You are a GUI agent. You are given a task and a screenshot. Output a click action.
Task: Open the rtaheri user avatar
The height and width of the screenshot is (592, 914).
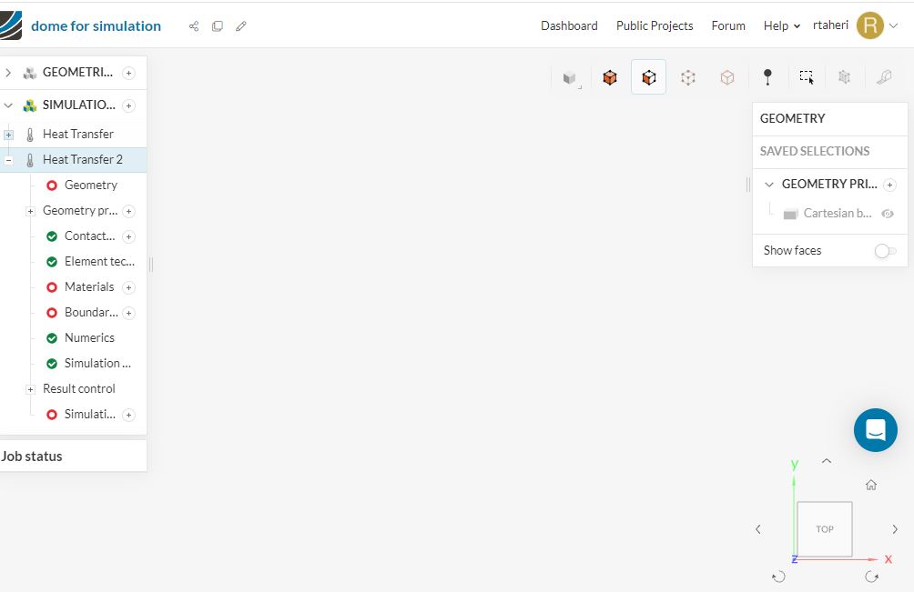point(869,25)
